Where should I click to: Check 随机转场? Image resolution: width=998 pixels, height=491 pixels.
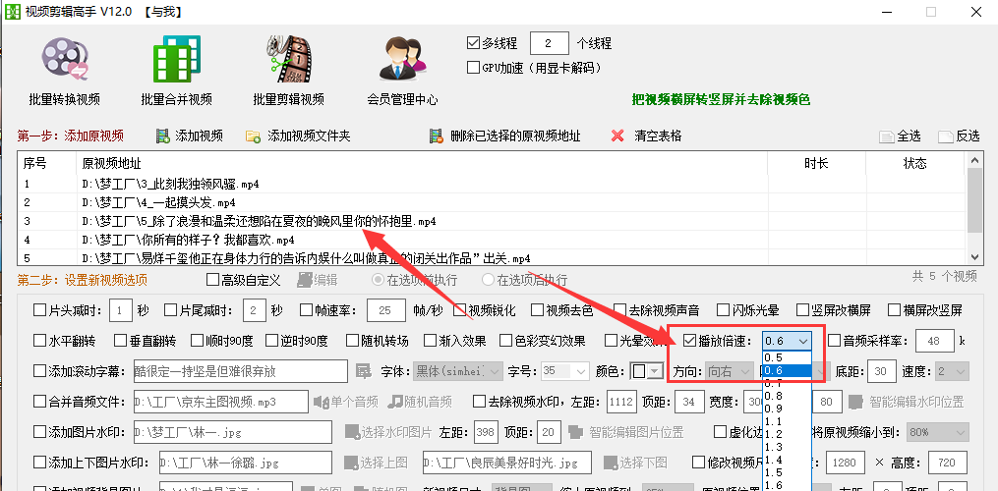coord(352,341)
